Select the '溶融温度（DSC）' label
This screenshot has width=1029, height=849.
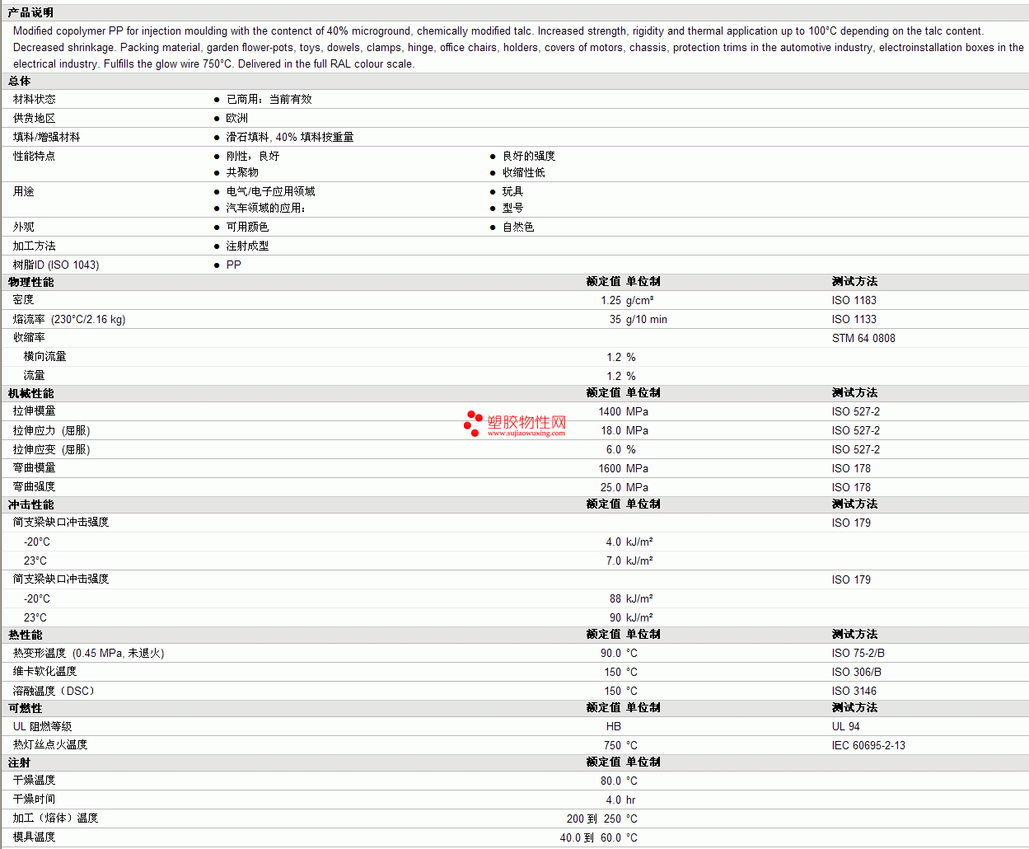pyautogui.click(x=54, y=691)
